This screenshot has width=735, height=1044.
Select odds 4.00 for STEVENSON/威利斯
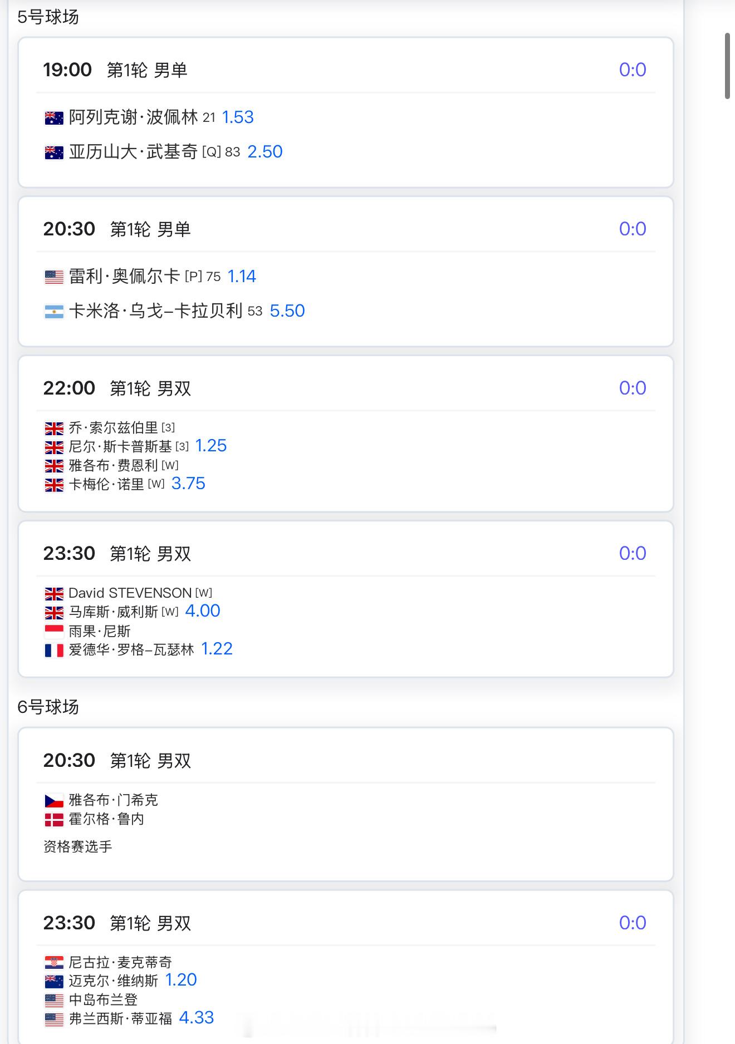tap(203, 610)
